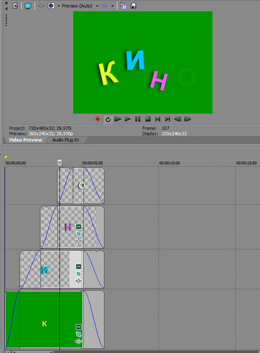Open Event FX icon on К event
The width and height of the screenshot is (260, 353).
coord(78,341)
